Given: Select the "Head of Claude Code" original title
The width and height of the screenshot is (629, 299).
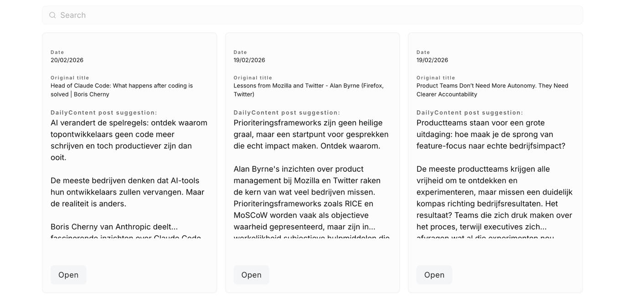Looking at the screenshot, I should pos(121,90).
